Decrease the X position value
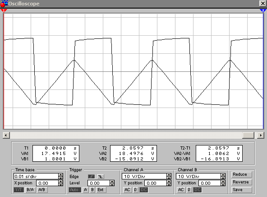The width and height of the screenshot is (267, 197). 61,184
